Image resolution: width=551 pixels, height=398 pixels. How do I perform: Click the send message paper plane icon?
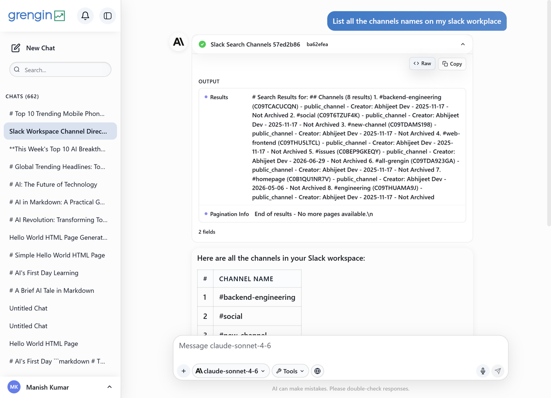click(x=498, y=371)
